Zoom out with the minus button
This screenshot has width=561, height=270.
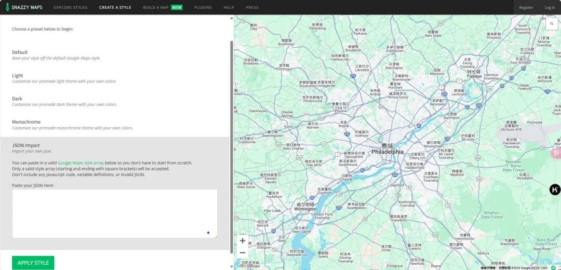click(242, 253)
